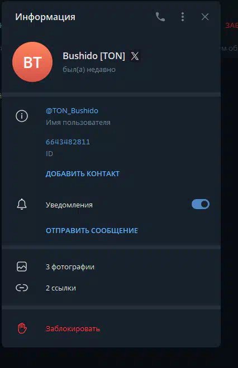Click the red block hand icon

22,328
